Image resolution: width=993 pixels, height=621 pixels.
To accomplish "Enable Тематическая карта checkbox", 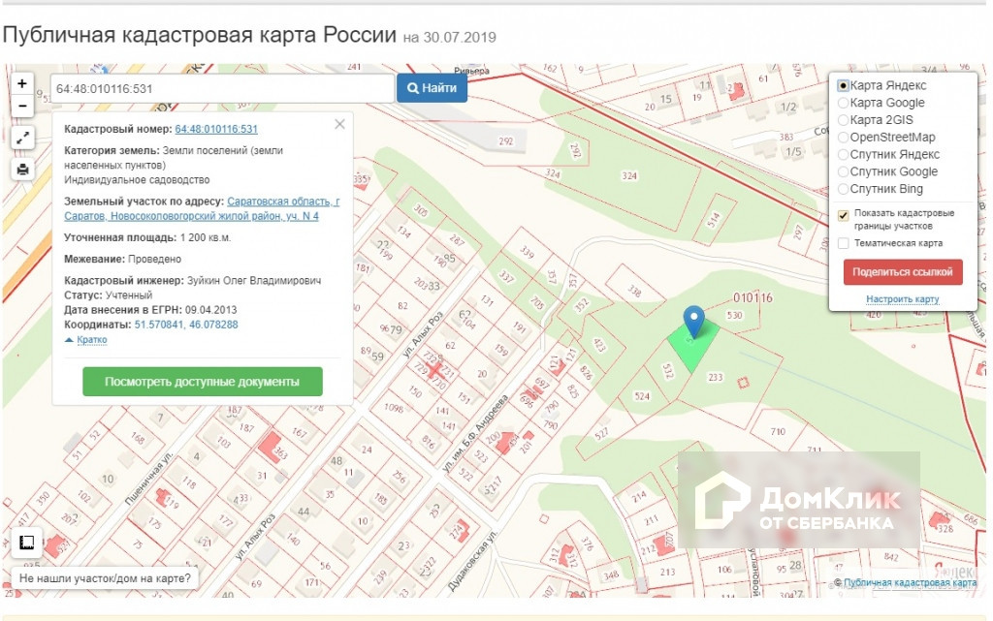I will pos(843,243).
